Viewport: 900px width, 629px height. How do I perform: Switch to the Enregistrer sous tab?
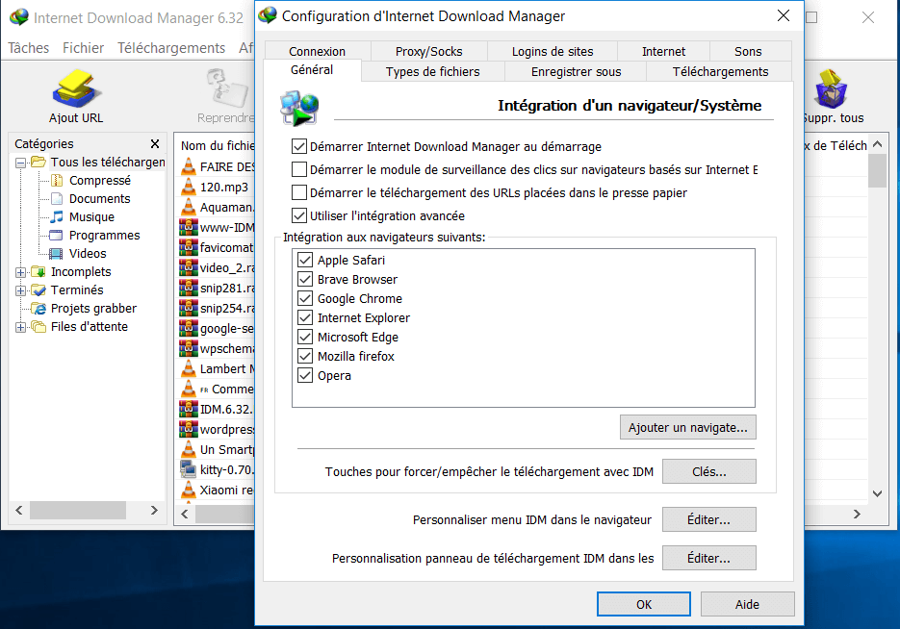tap(576, 72)
